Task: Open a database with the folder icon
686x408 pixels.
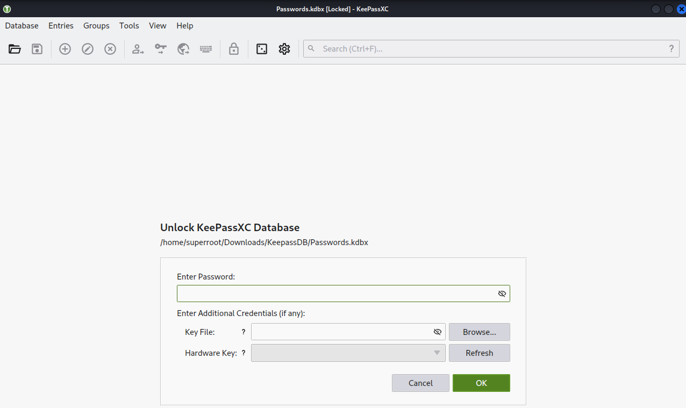Action: tap(15, 49)
